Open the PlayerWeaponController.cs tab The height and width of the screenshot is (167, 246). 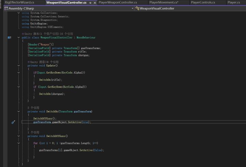pos(118,2)
